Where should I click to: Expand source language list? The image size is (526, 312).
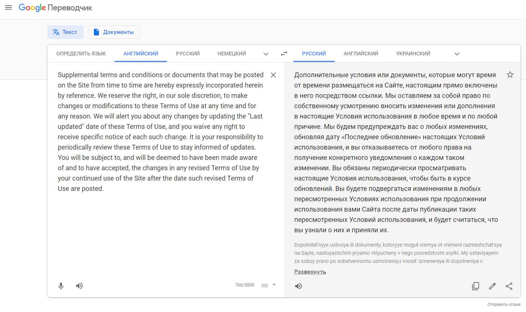tap(266, 54)
